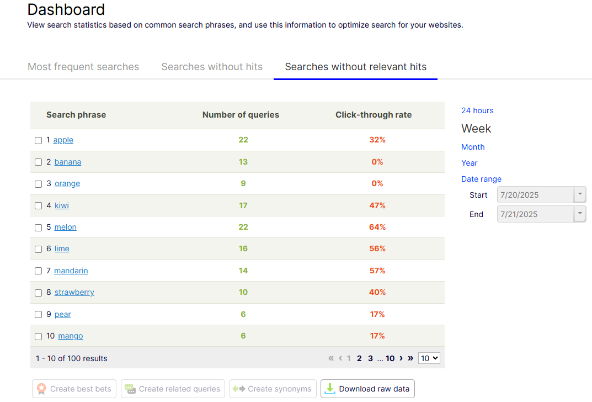The image size is (592, 402).
Task: Open the strawberry search phrase link
Action: (x=74, y=292)
